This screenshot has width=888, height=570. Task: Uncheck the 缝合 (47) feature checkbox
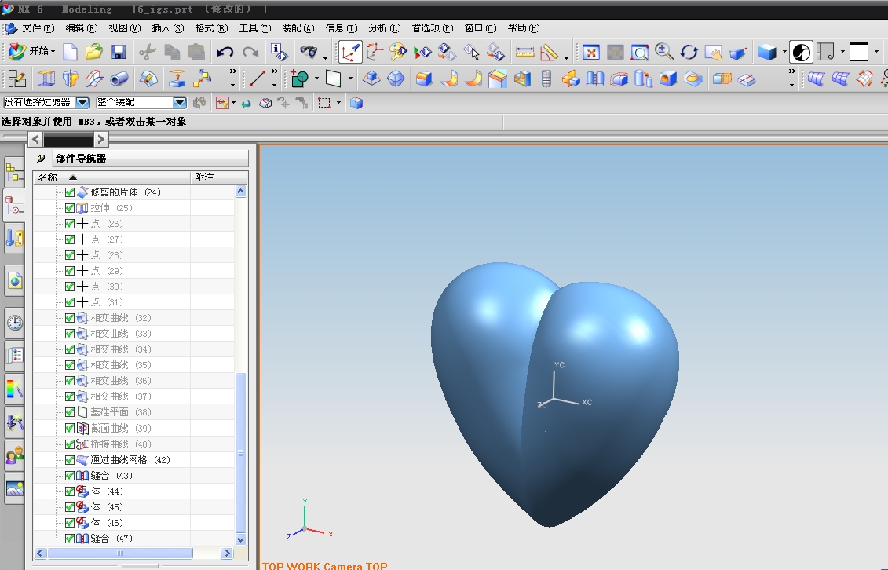[70, 539]
